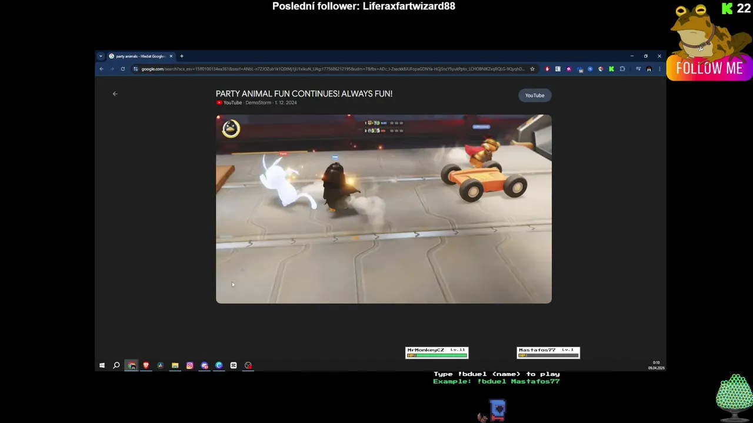
Task: Open site info icon left of address
Action: tap(135, 69)
